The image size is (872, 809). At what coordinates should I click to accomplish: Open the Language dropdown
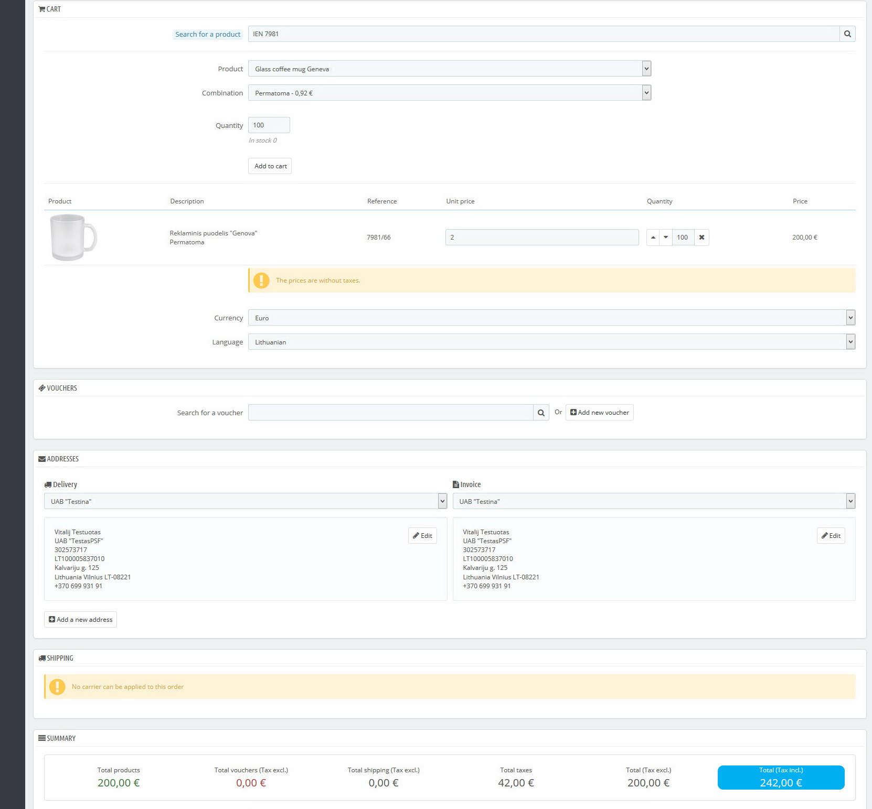[x=551, y=342]
